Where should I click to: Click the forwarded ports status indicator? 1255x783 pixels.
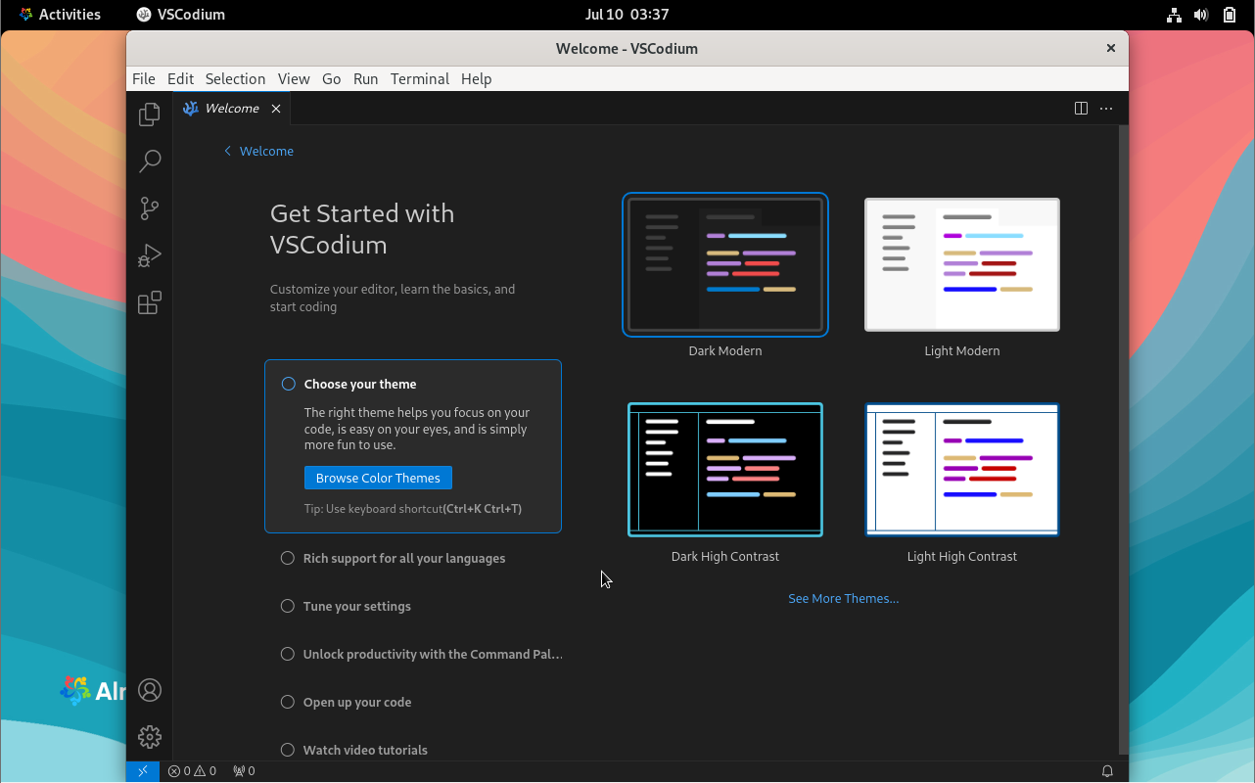click(x=244, y=771)
